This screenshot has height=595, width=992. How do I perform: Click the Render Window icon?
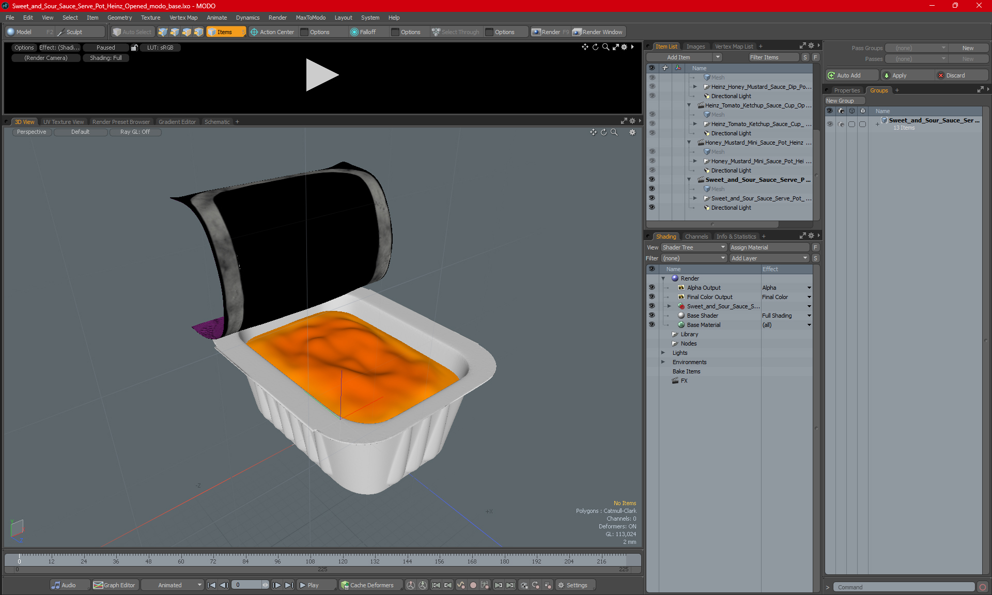tap(577, 32)
